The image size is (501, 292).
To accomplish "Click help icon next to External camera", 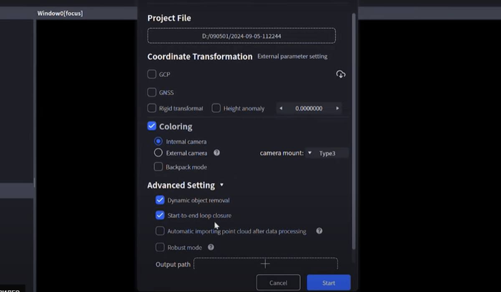I will pos(217,153).
